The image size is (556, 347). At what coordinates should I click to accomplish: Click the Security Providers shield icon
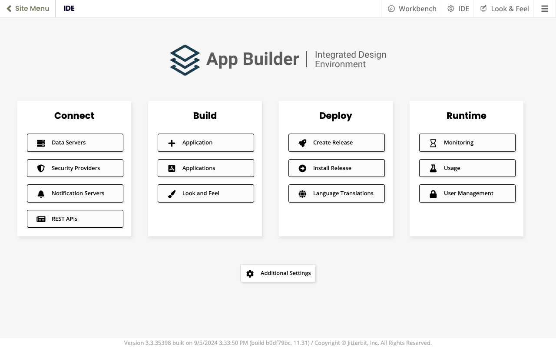[x=41, y=168]
